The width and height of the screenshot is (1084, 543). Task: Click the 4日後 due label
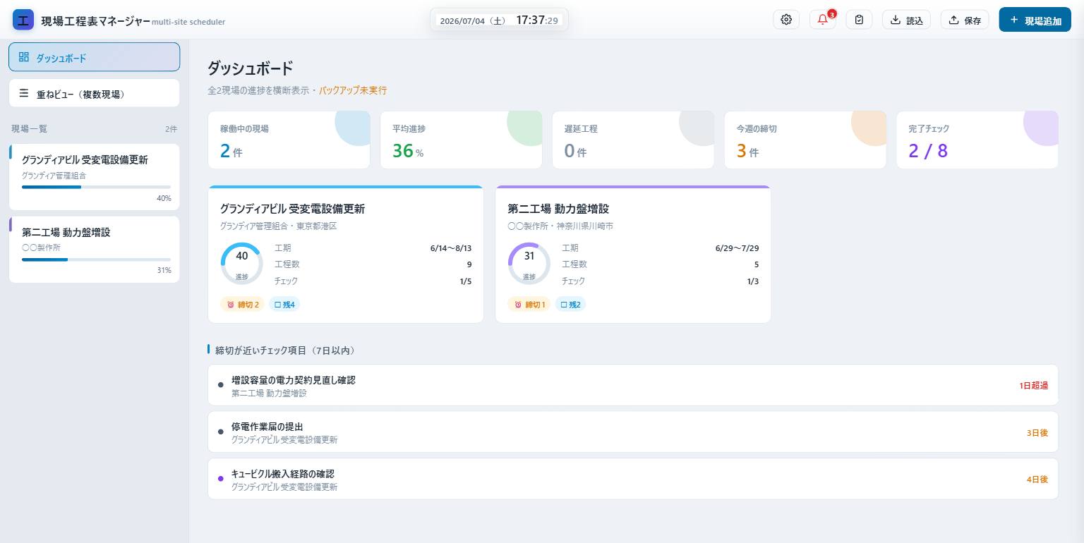click(1037, 480)
